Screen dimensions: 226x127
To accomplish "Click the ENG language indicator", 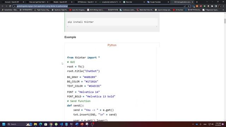I will pyautogui.click(x=205, y=124).
